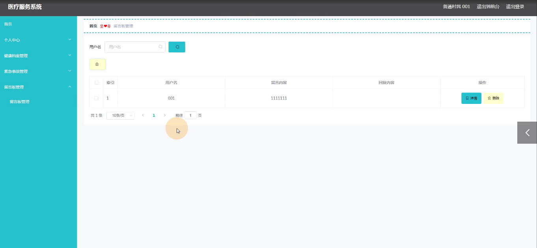Expand the 个人中心 sidebar menu

[37, 40]
